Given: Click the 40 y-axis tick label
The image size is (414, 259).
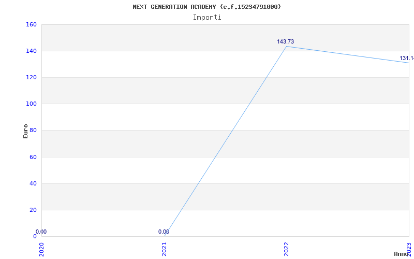Looking at the screenshot, I should coord(33,184).
